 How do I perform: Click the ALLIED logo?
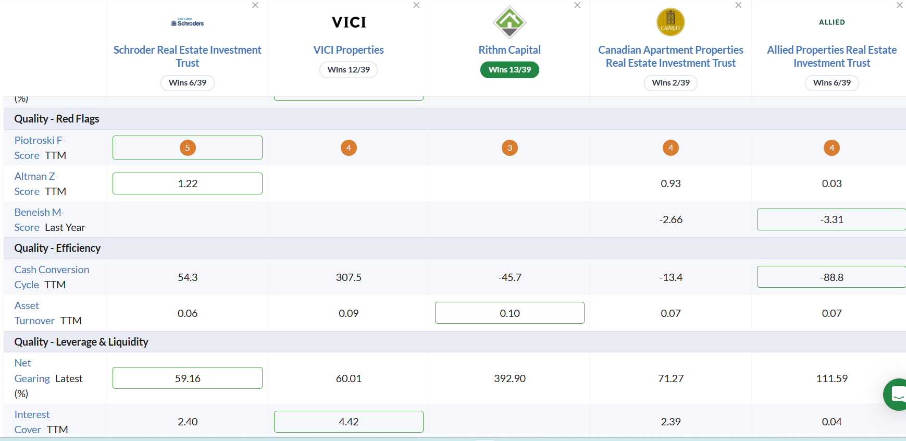click(x=831, y=22)
